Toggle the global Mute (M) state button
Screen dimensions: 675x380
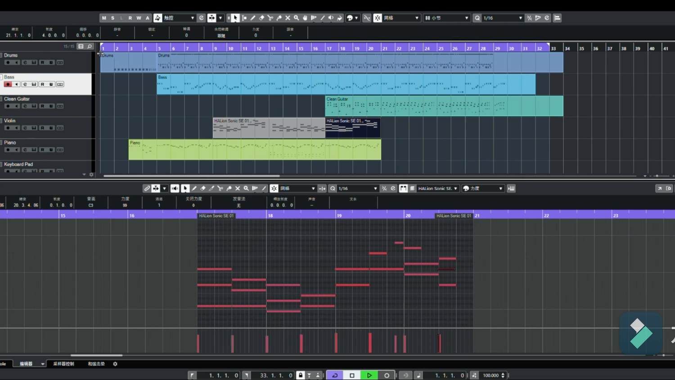coord(104,18)
